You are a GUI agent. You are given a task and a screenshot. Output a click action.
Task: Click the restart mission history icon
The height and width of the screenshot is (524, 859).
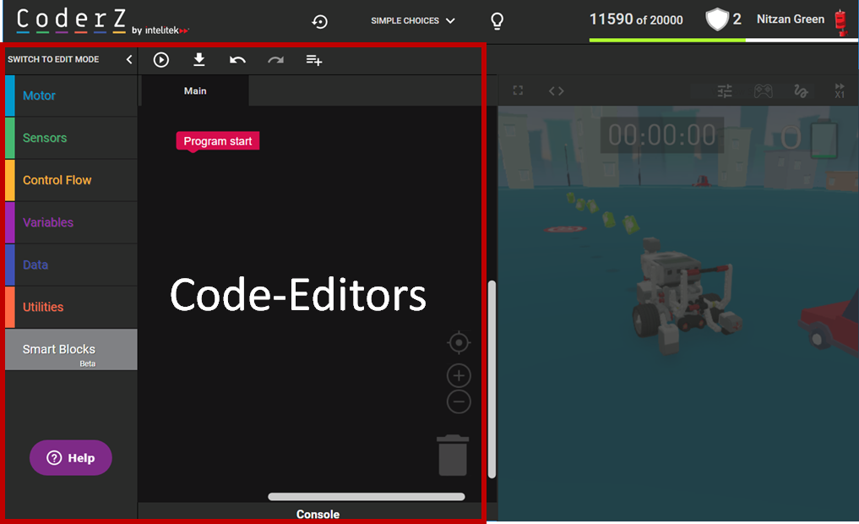[x=319, y=21]
